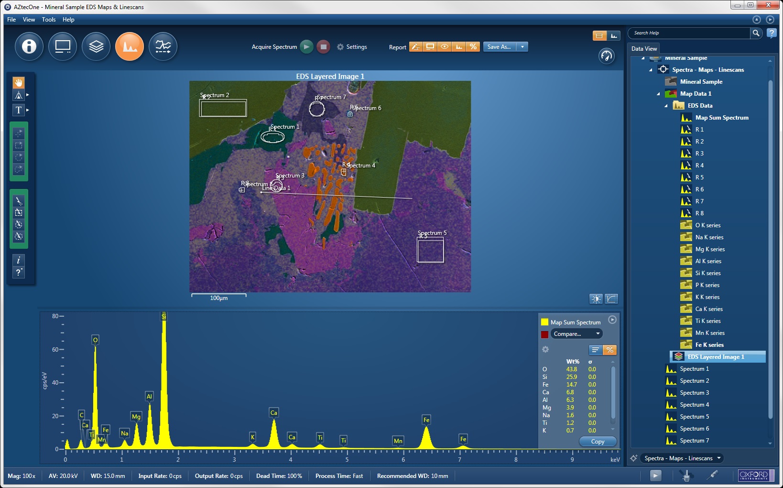
Task: Click the info icon below the toolbox
Action: [x=18, y=261]
